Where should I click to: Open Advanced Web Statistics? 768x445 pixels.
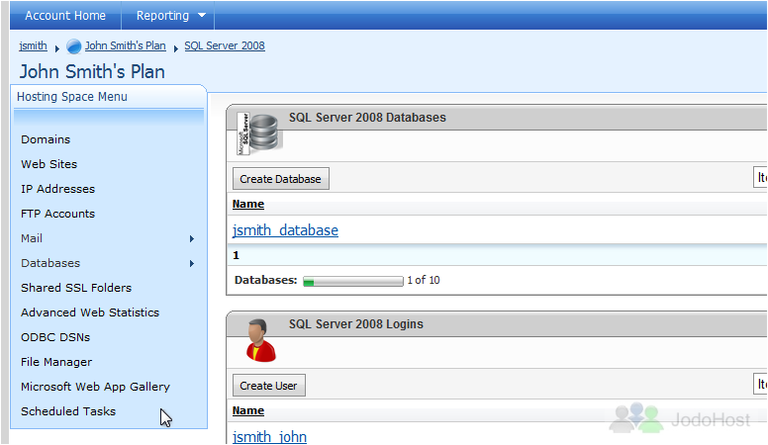[90, 312]
